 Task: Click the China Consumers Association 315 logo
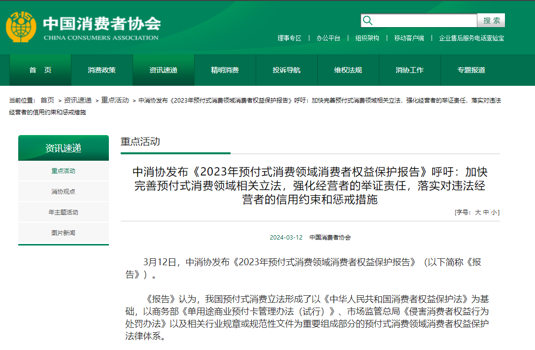[21, 27]
